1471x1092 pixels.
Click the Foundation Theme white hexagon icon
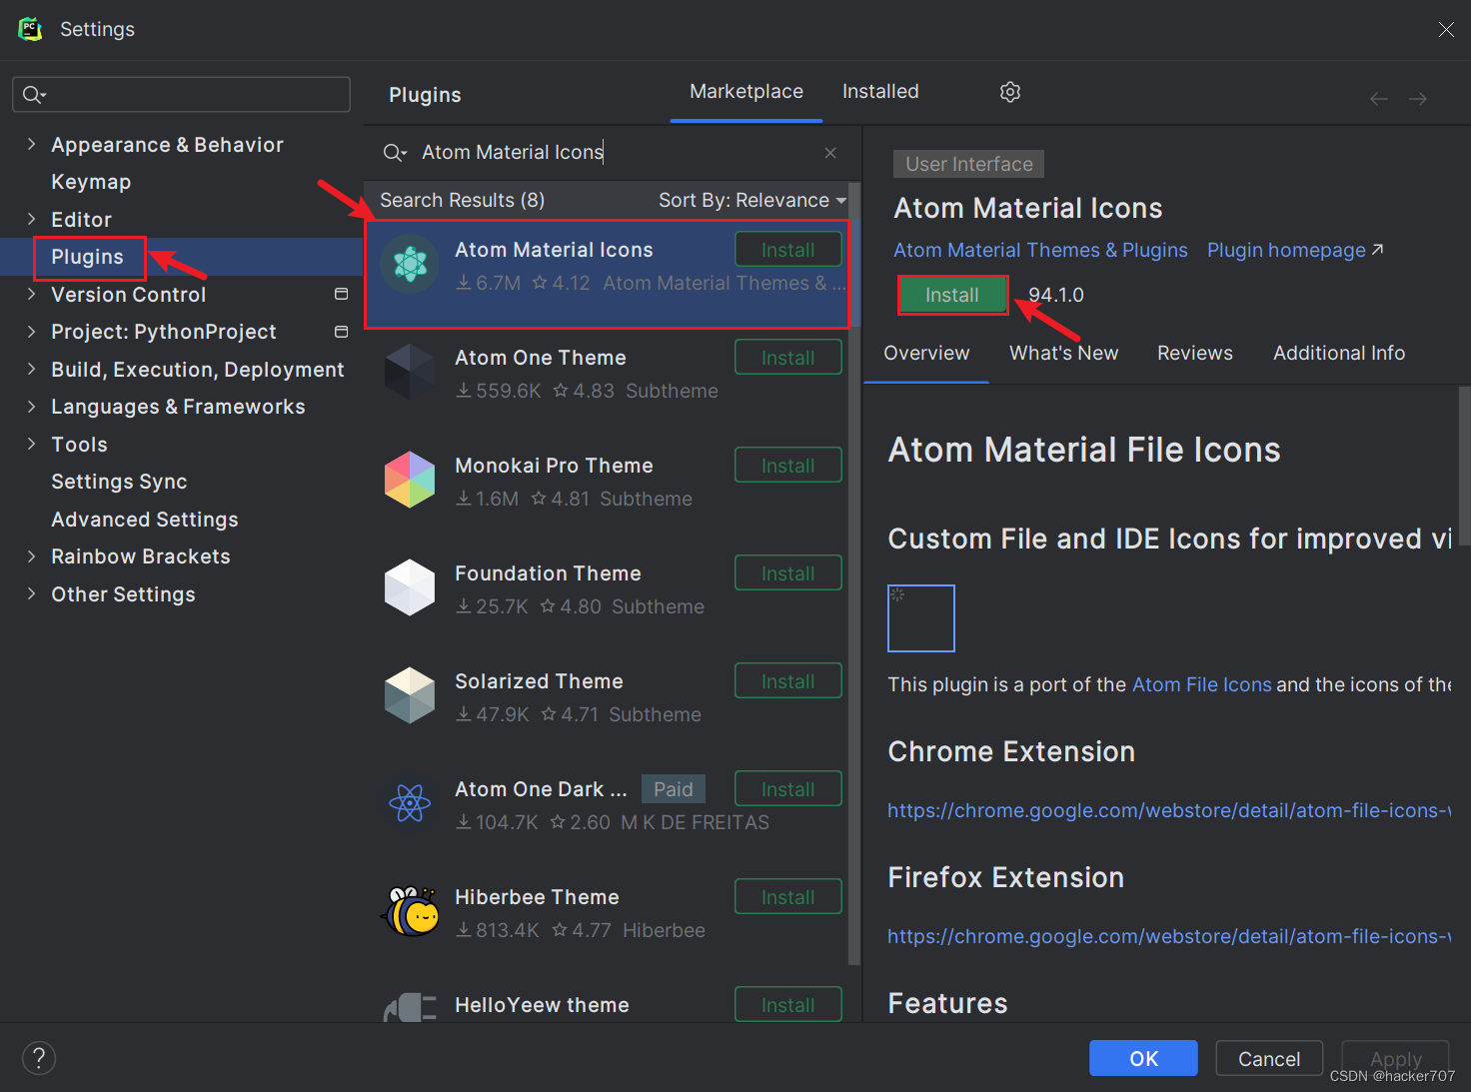click(x=410, y=587)
